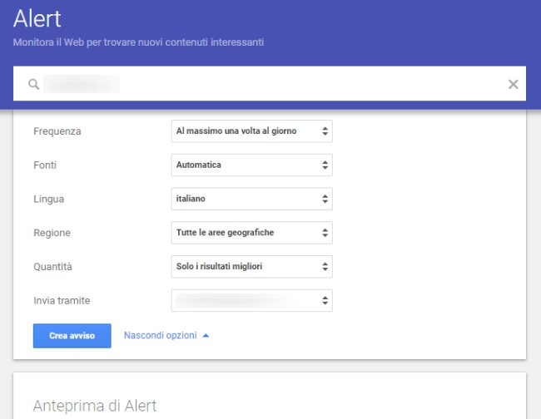
Task: Expand the Regione dropdown for geographic areas
Action: tap(251, 233)
